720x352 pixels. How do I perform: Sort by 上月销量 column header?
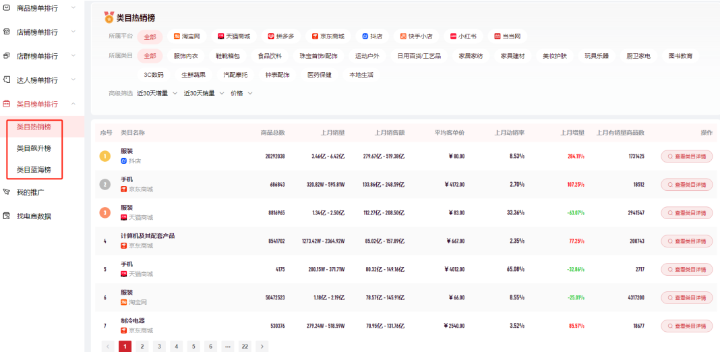coord(333,133)
